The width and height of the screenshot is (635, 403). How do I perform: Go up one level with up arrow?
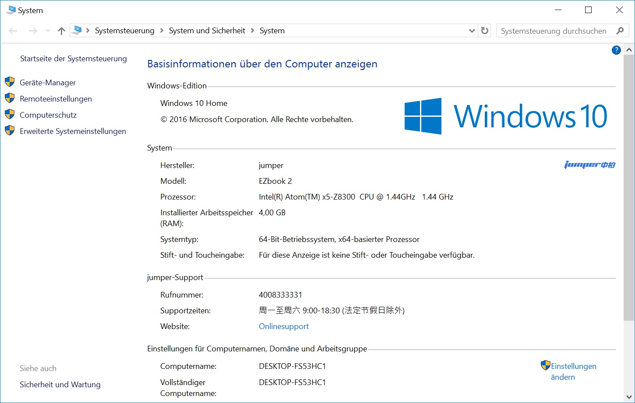61,31
